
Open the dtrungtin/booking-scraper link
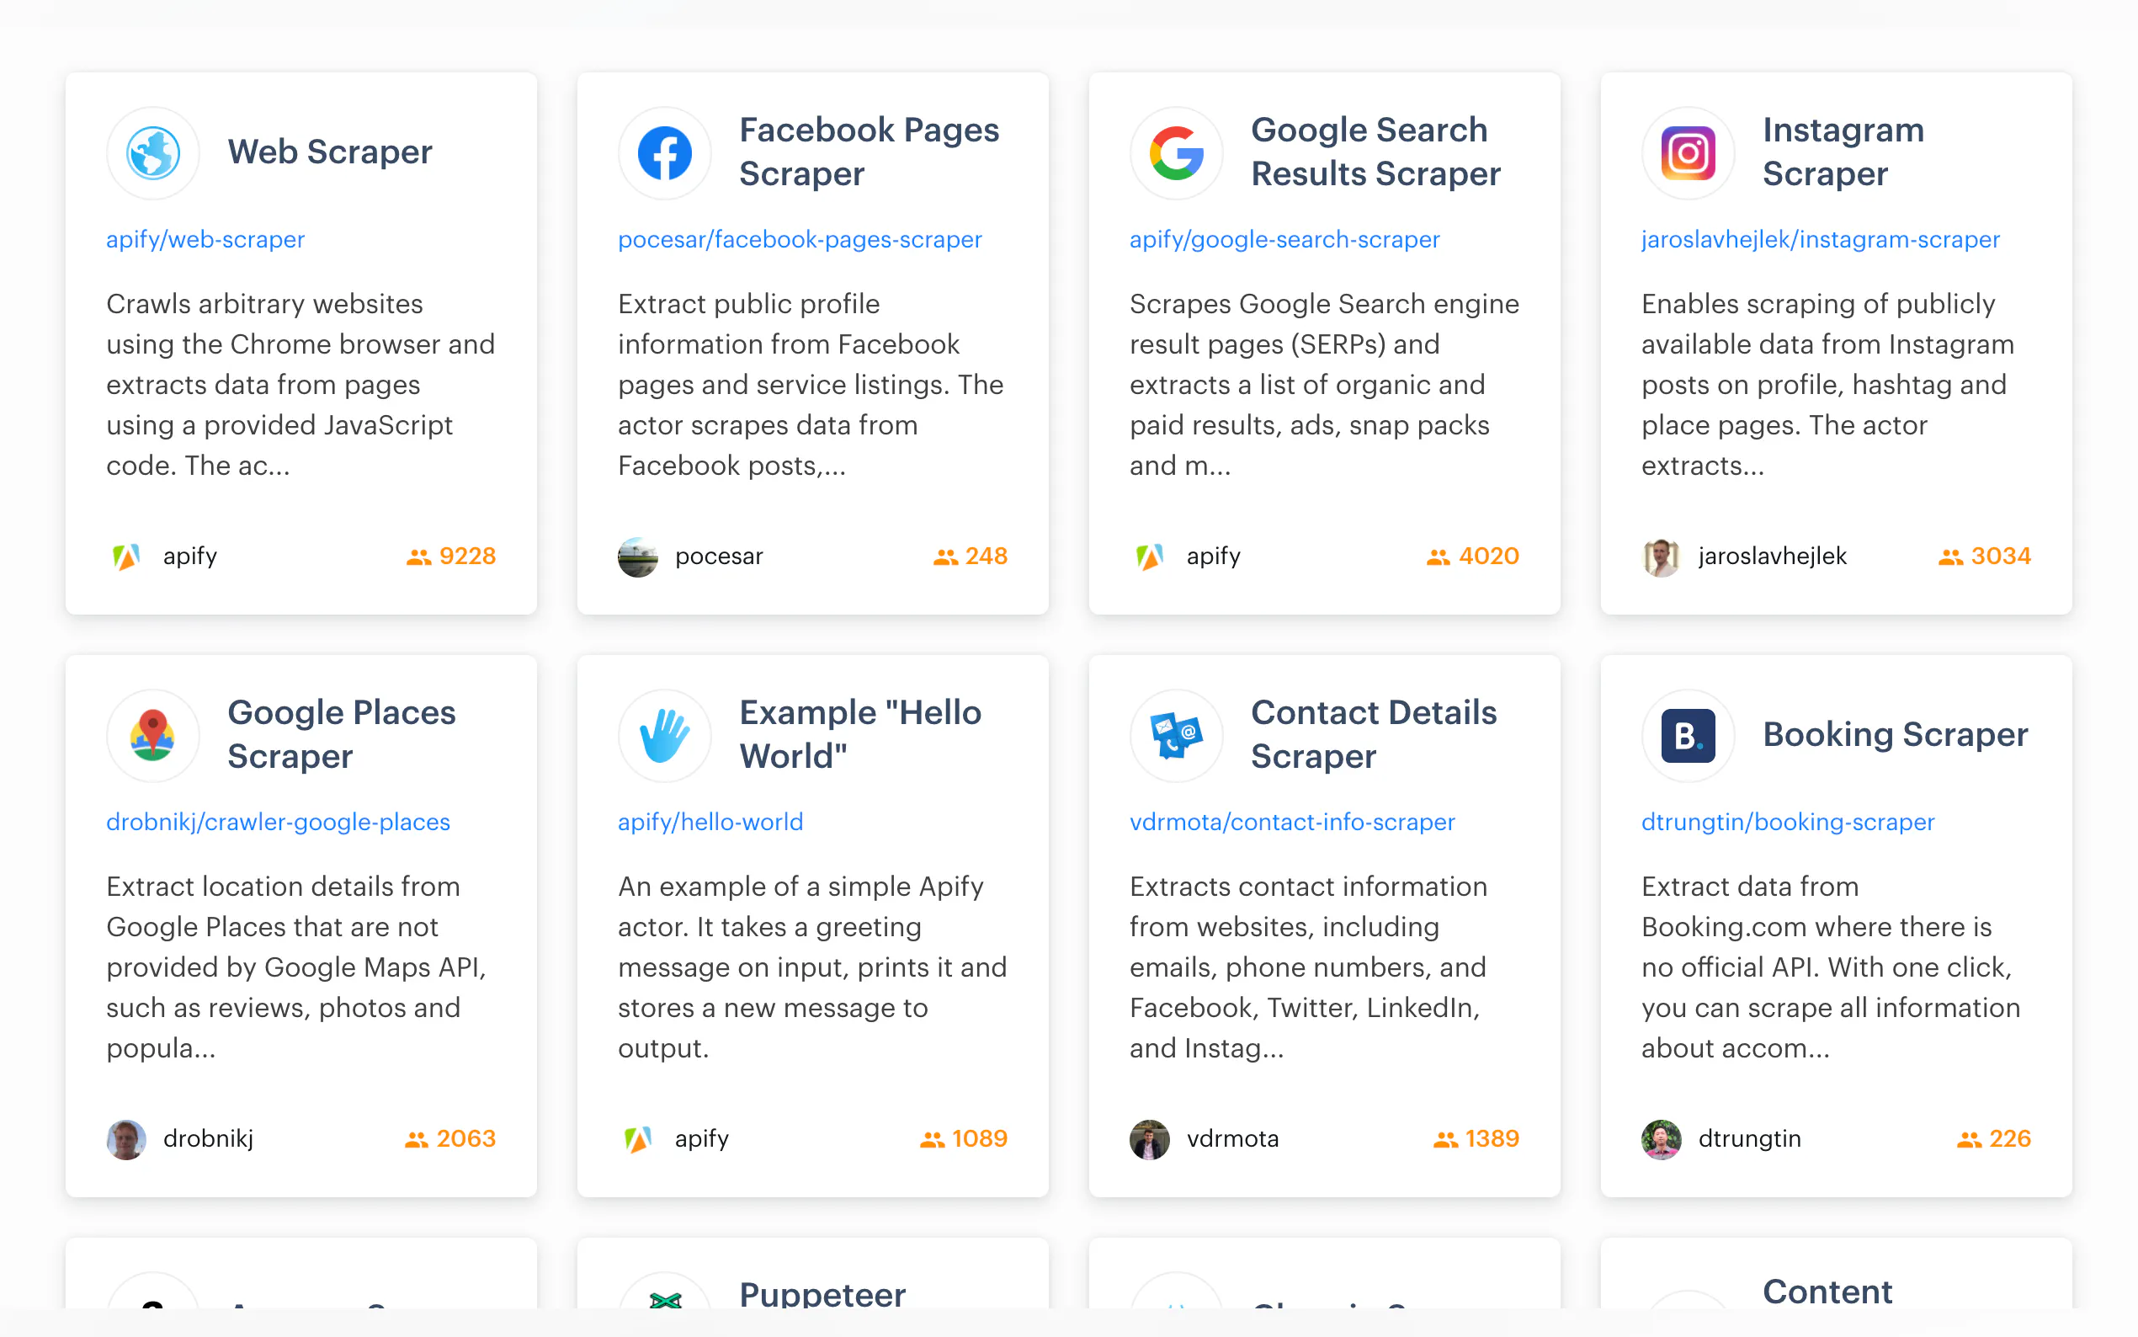pyautogui.click(x=1787, y=823)
